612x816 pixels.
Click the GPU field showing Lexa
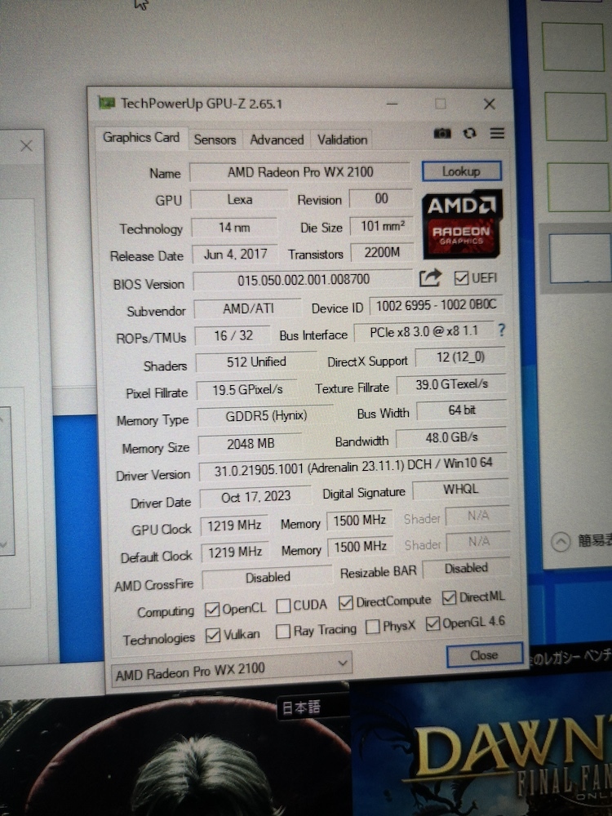point(239,199)
